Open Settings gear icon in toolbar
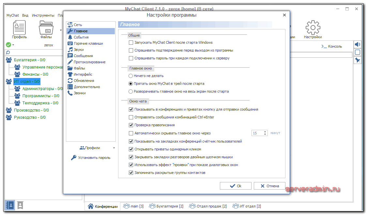The height and width of the screenshot is (215, 367). [313, 28]
